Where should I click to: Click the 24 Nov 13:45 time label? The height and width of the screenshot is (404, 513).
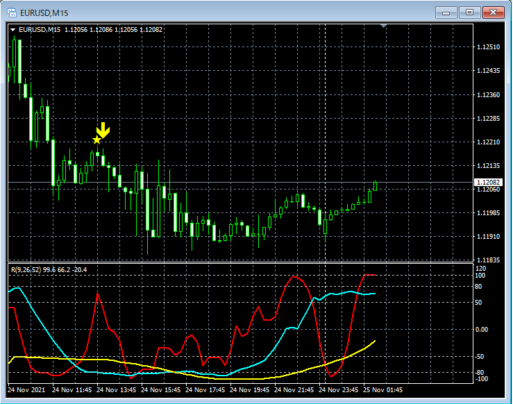tap(116, 390)
